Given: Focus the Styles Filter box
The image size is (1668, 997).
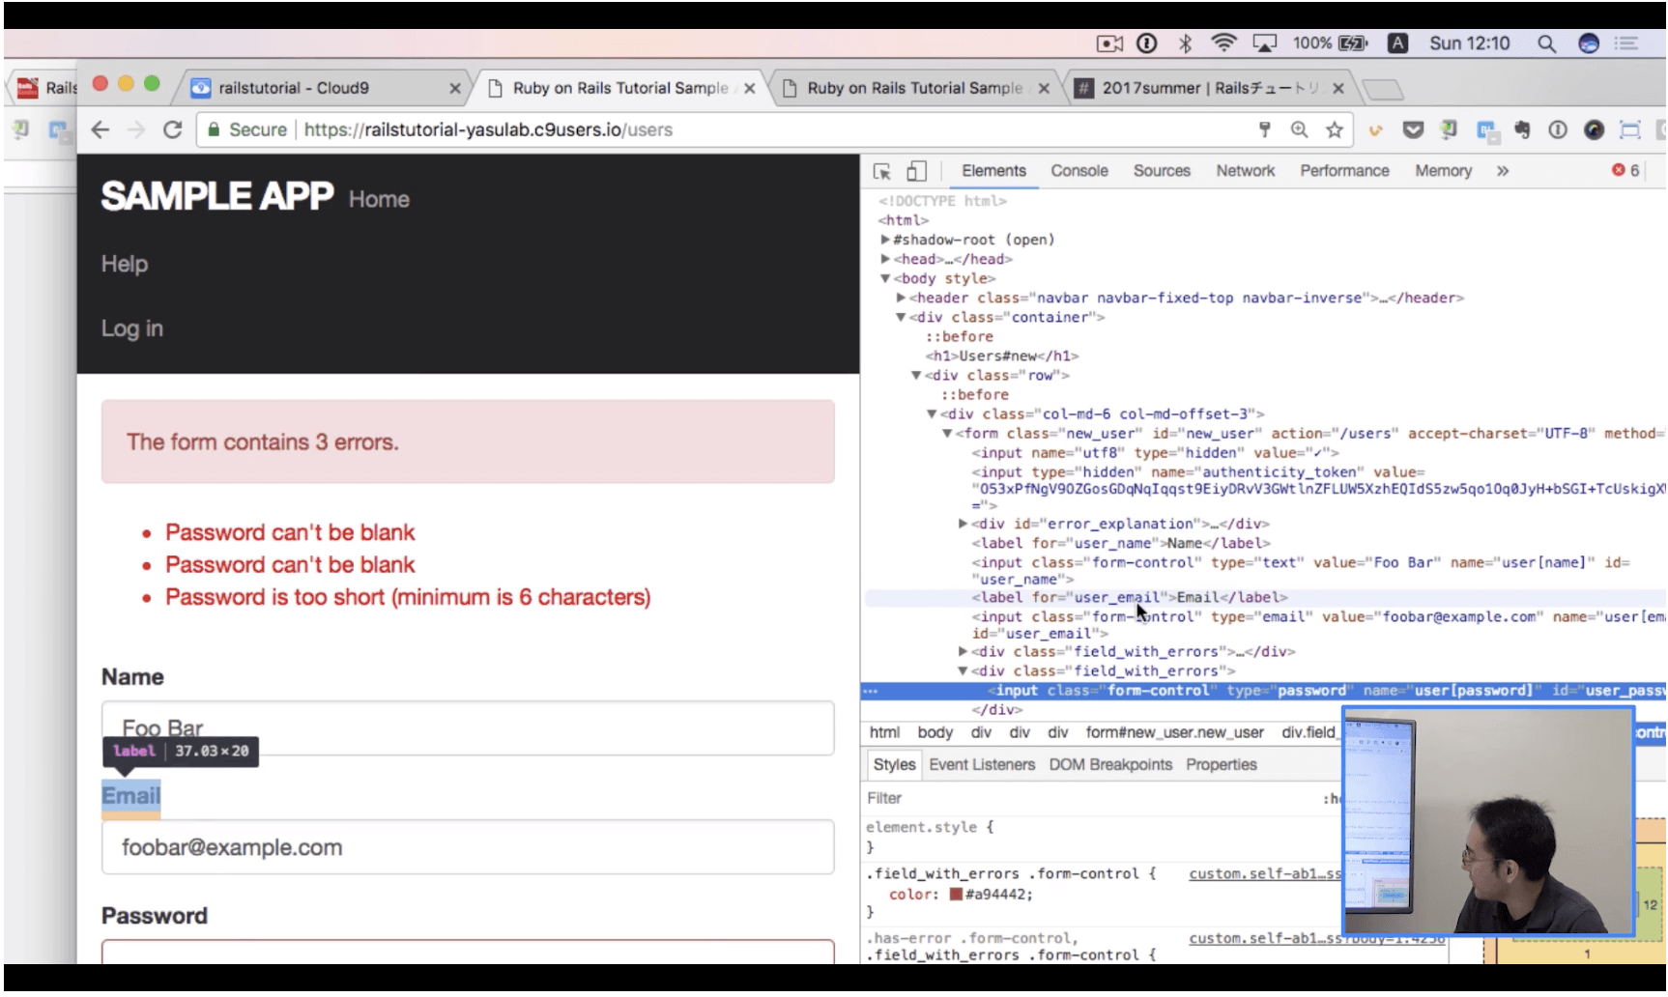Looking at the screenshot, I should tap(1092, 799).
